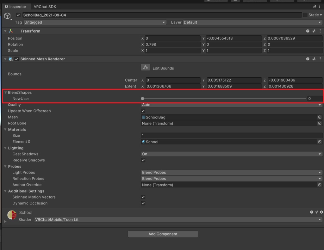The height and width of the screenshot is (250, 324).
Task: Toggle the Static checkbox
Action: tap(305, 15)
